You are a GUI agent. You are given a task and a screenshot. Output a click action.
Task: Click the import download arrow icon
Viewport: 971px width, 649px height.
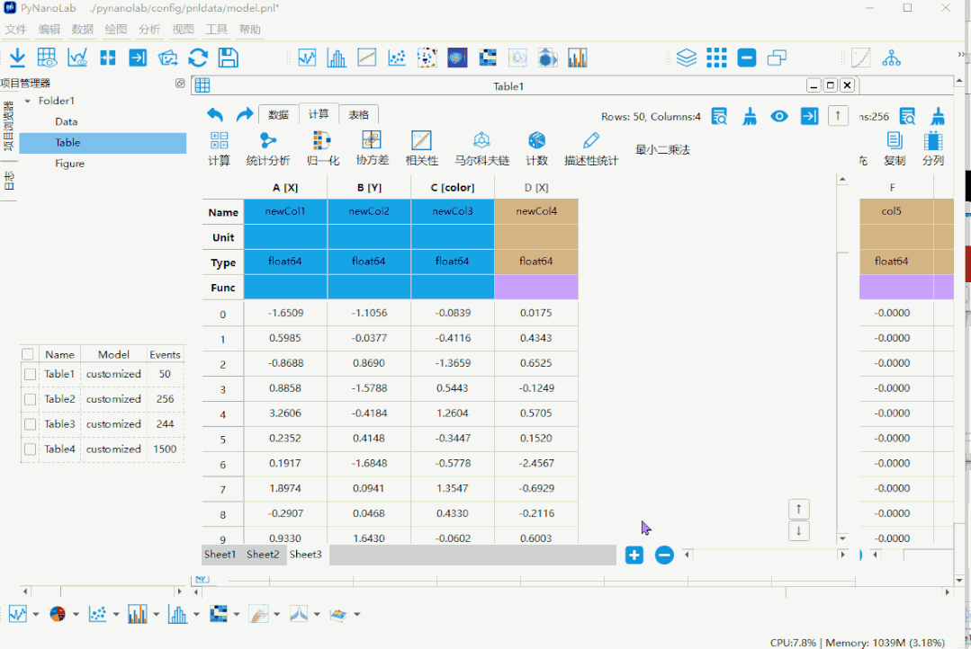coord(17,58)
